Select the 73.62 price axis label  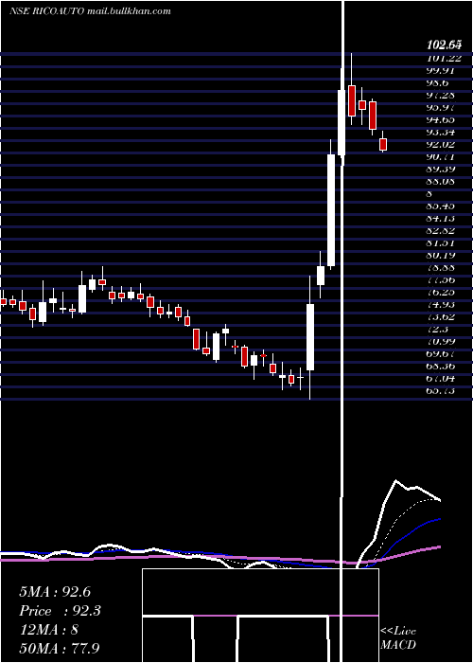pyautogui.click(x=442, y=316)
